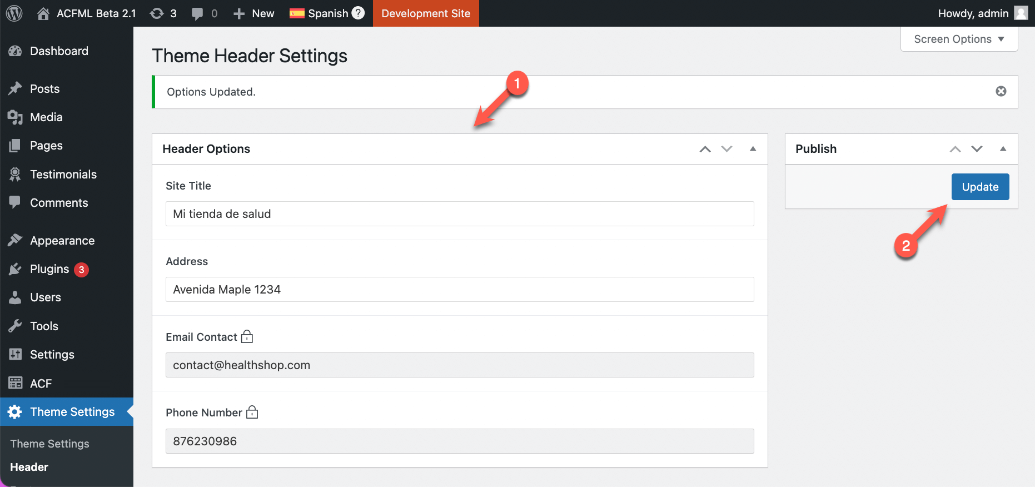The width and height of the screenshot is (1035, 487).
Task: Open the updates icon showing 3
Action: (x=157, y=13)
